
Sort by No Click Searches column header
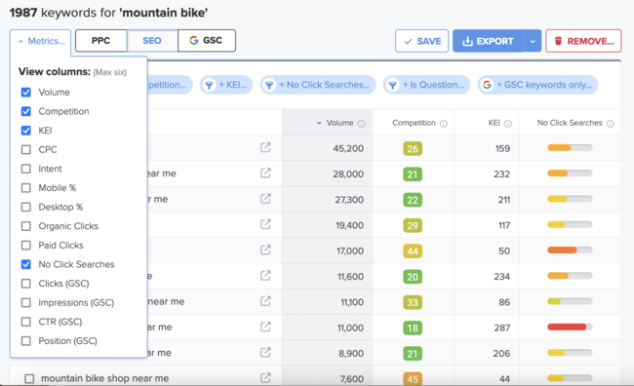[x=570, y=123]
